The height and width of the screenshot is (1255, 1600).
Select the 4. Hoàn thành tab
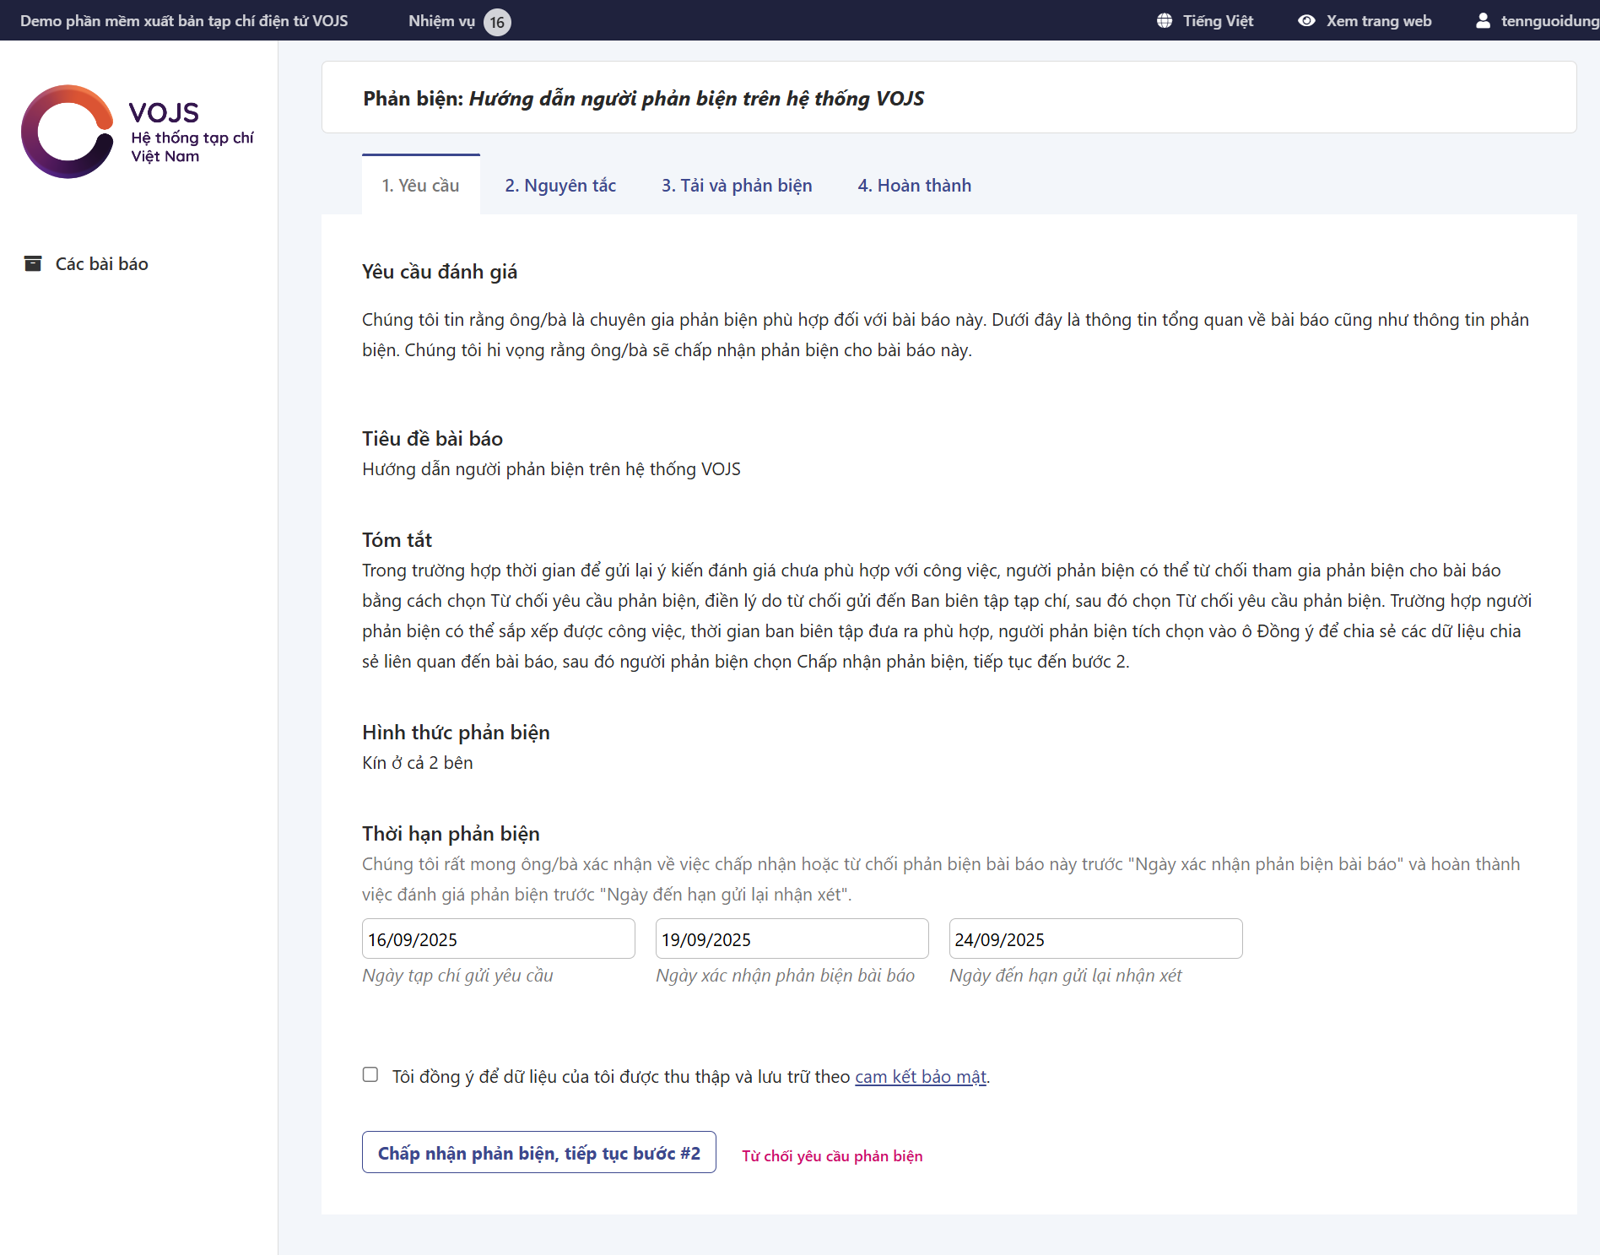[x=914, y=186]
